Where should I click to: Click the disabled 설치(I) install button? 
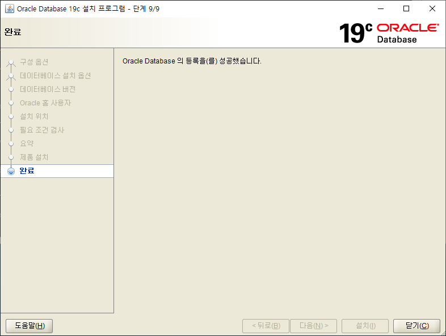pos(365,325)
